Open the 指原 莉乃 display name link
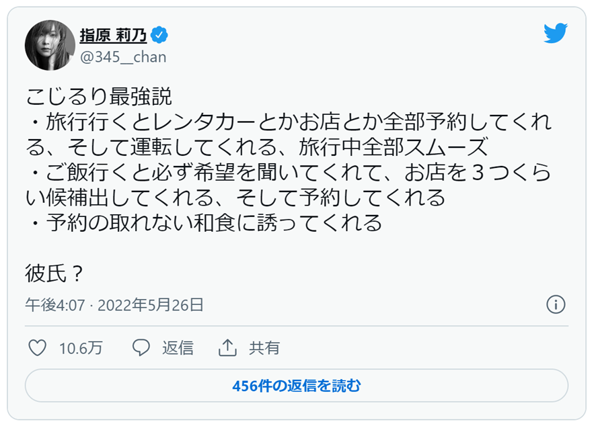596x426 pixels. coord(113,34)
